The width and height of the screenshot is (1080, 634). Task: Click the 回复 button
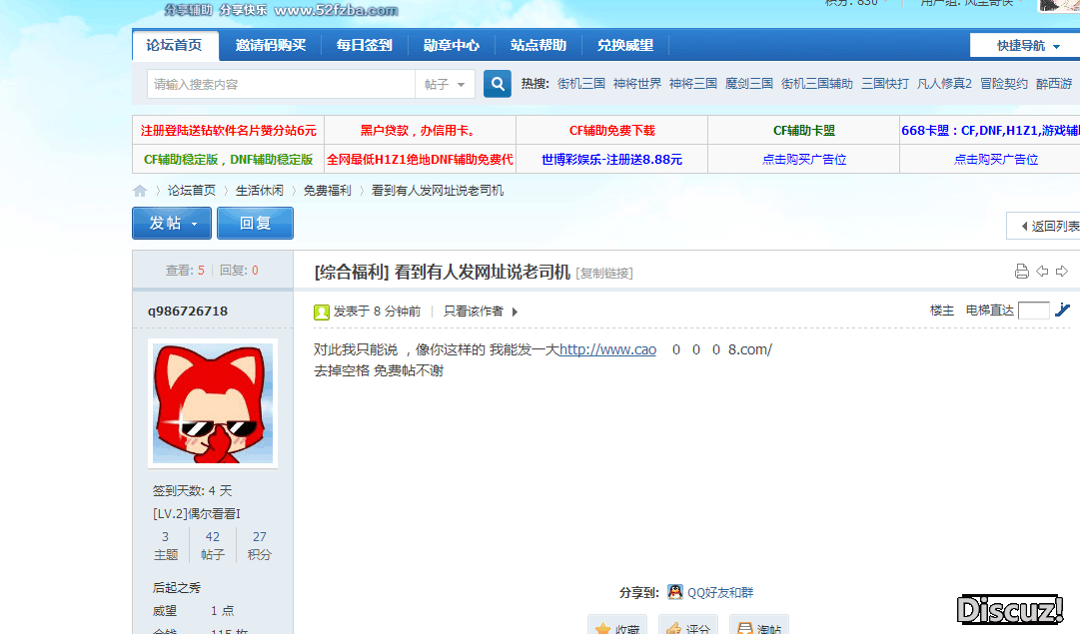[255, 223]
